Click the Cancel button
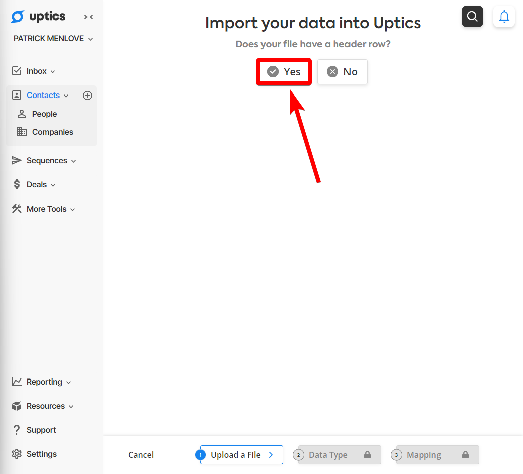The height and width of the screenshot is (474, 523). (141, 455)
